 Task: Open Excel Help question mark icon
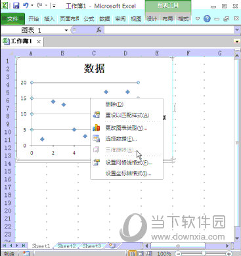point(207,19)
